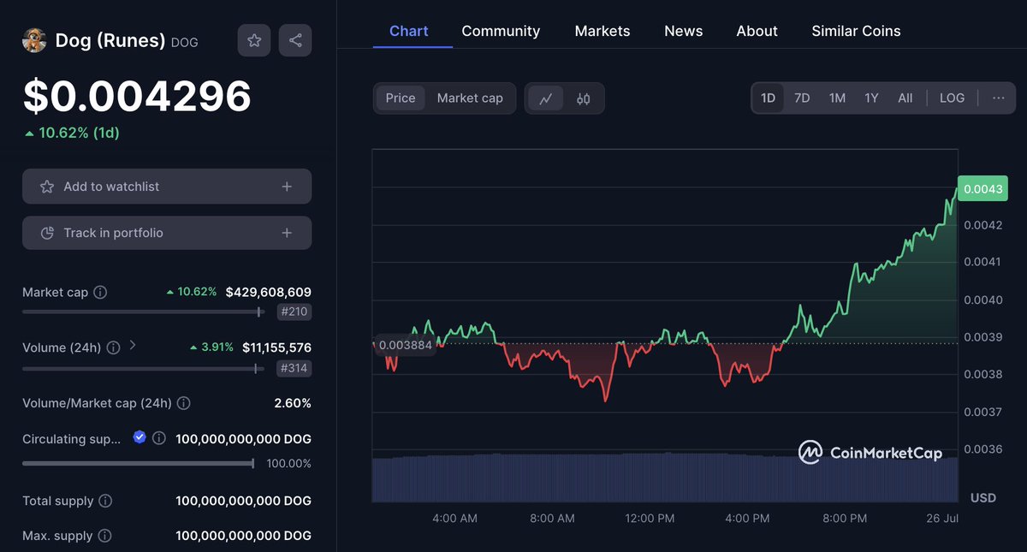Viewport: 1027px width, 552px height.
Task: Click the 0.003884 opening price label
Action: point(406,344)
